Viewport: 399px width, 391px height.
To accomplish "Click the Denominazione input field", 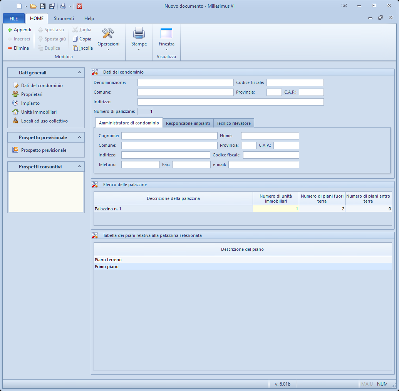I will click(186, 83).
